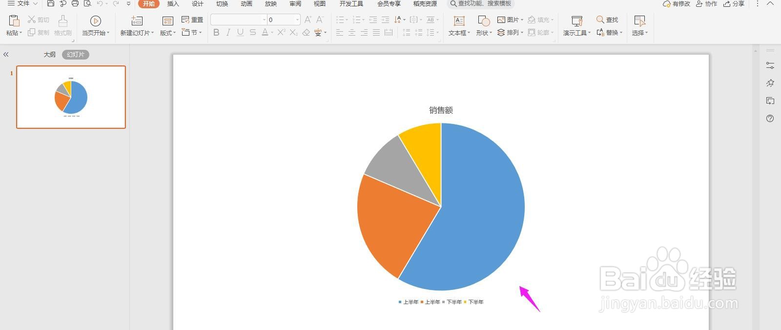Image resolution: width=781 pixels, height=330 pixels.
Task: Click the Collaborate (协作) button
Action: 706,3
